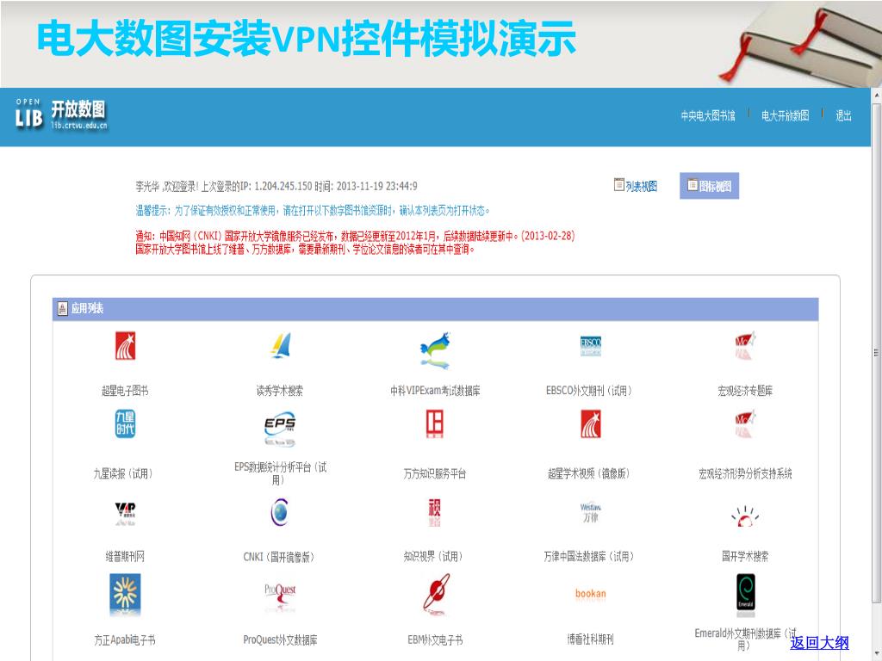Click the 退出 logout link
Image resolution: width=882 pixels, height=661 pixels.
click(x=843, y=116)
